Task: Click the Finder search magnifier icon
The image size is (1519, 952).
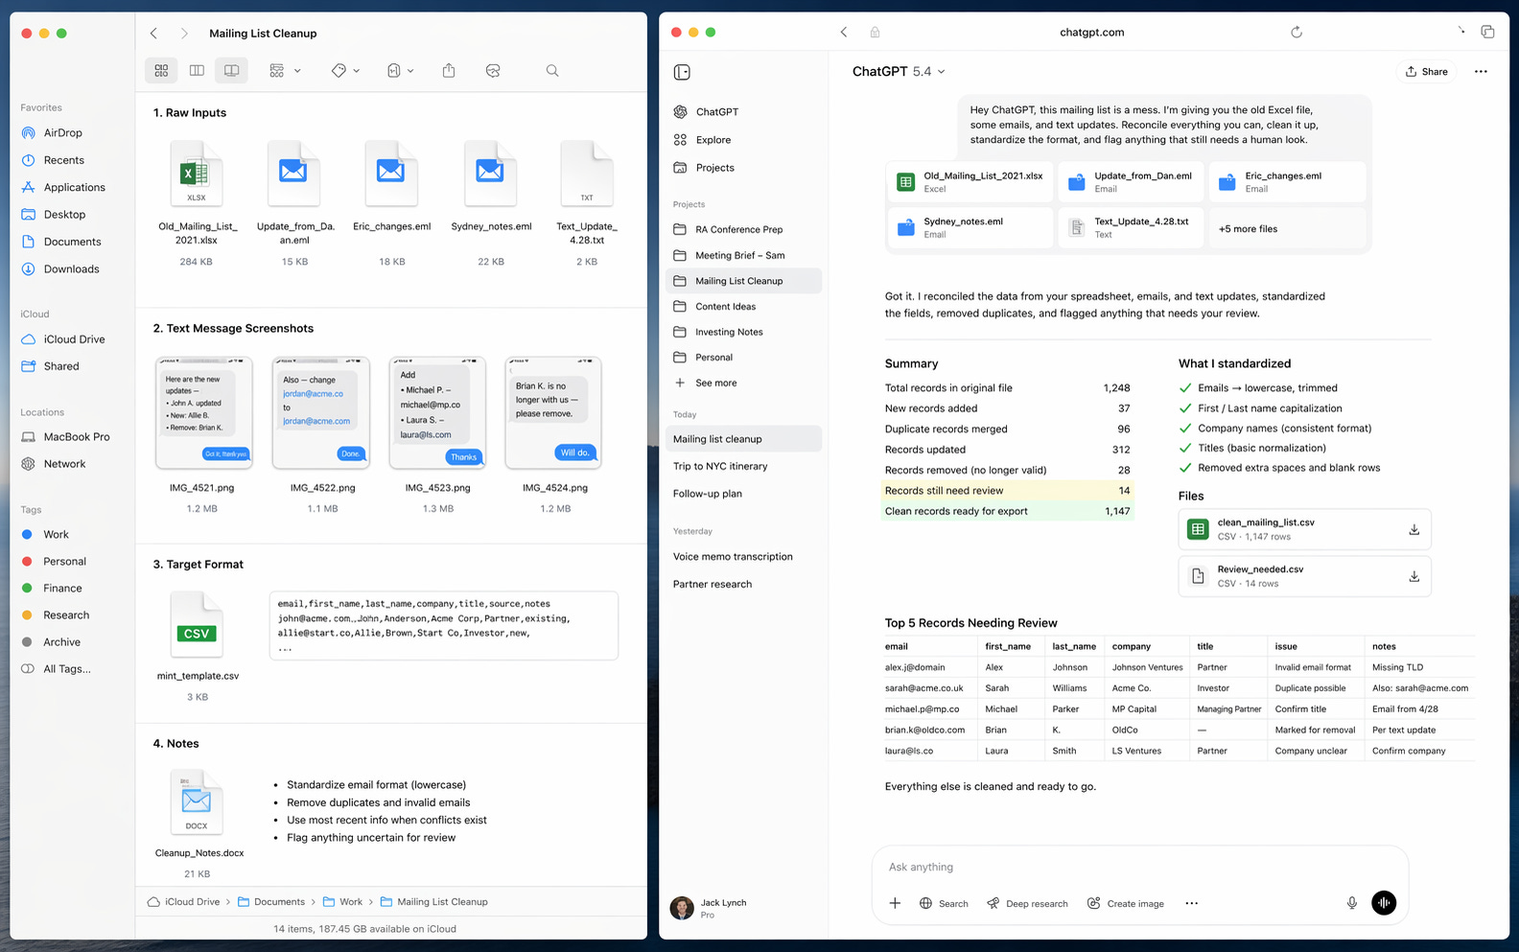Action: [552, 71]
